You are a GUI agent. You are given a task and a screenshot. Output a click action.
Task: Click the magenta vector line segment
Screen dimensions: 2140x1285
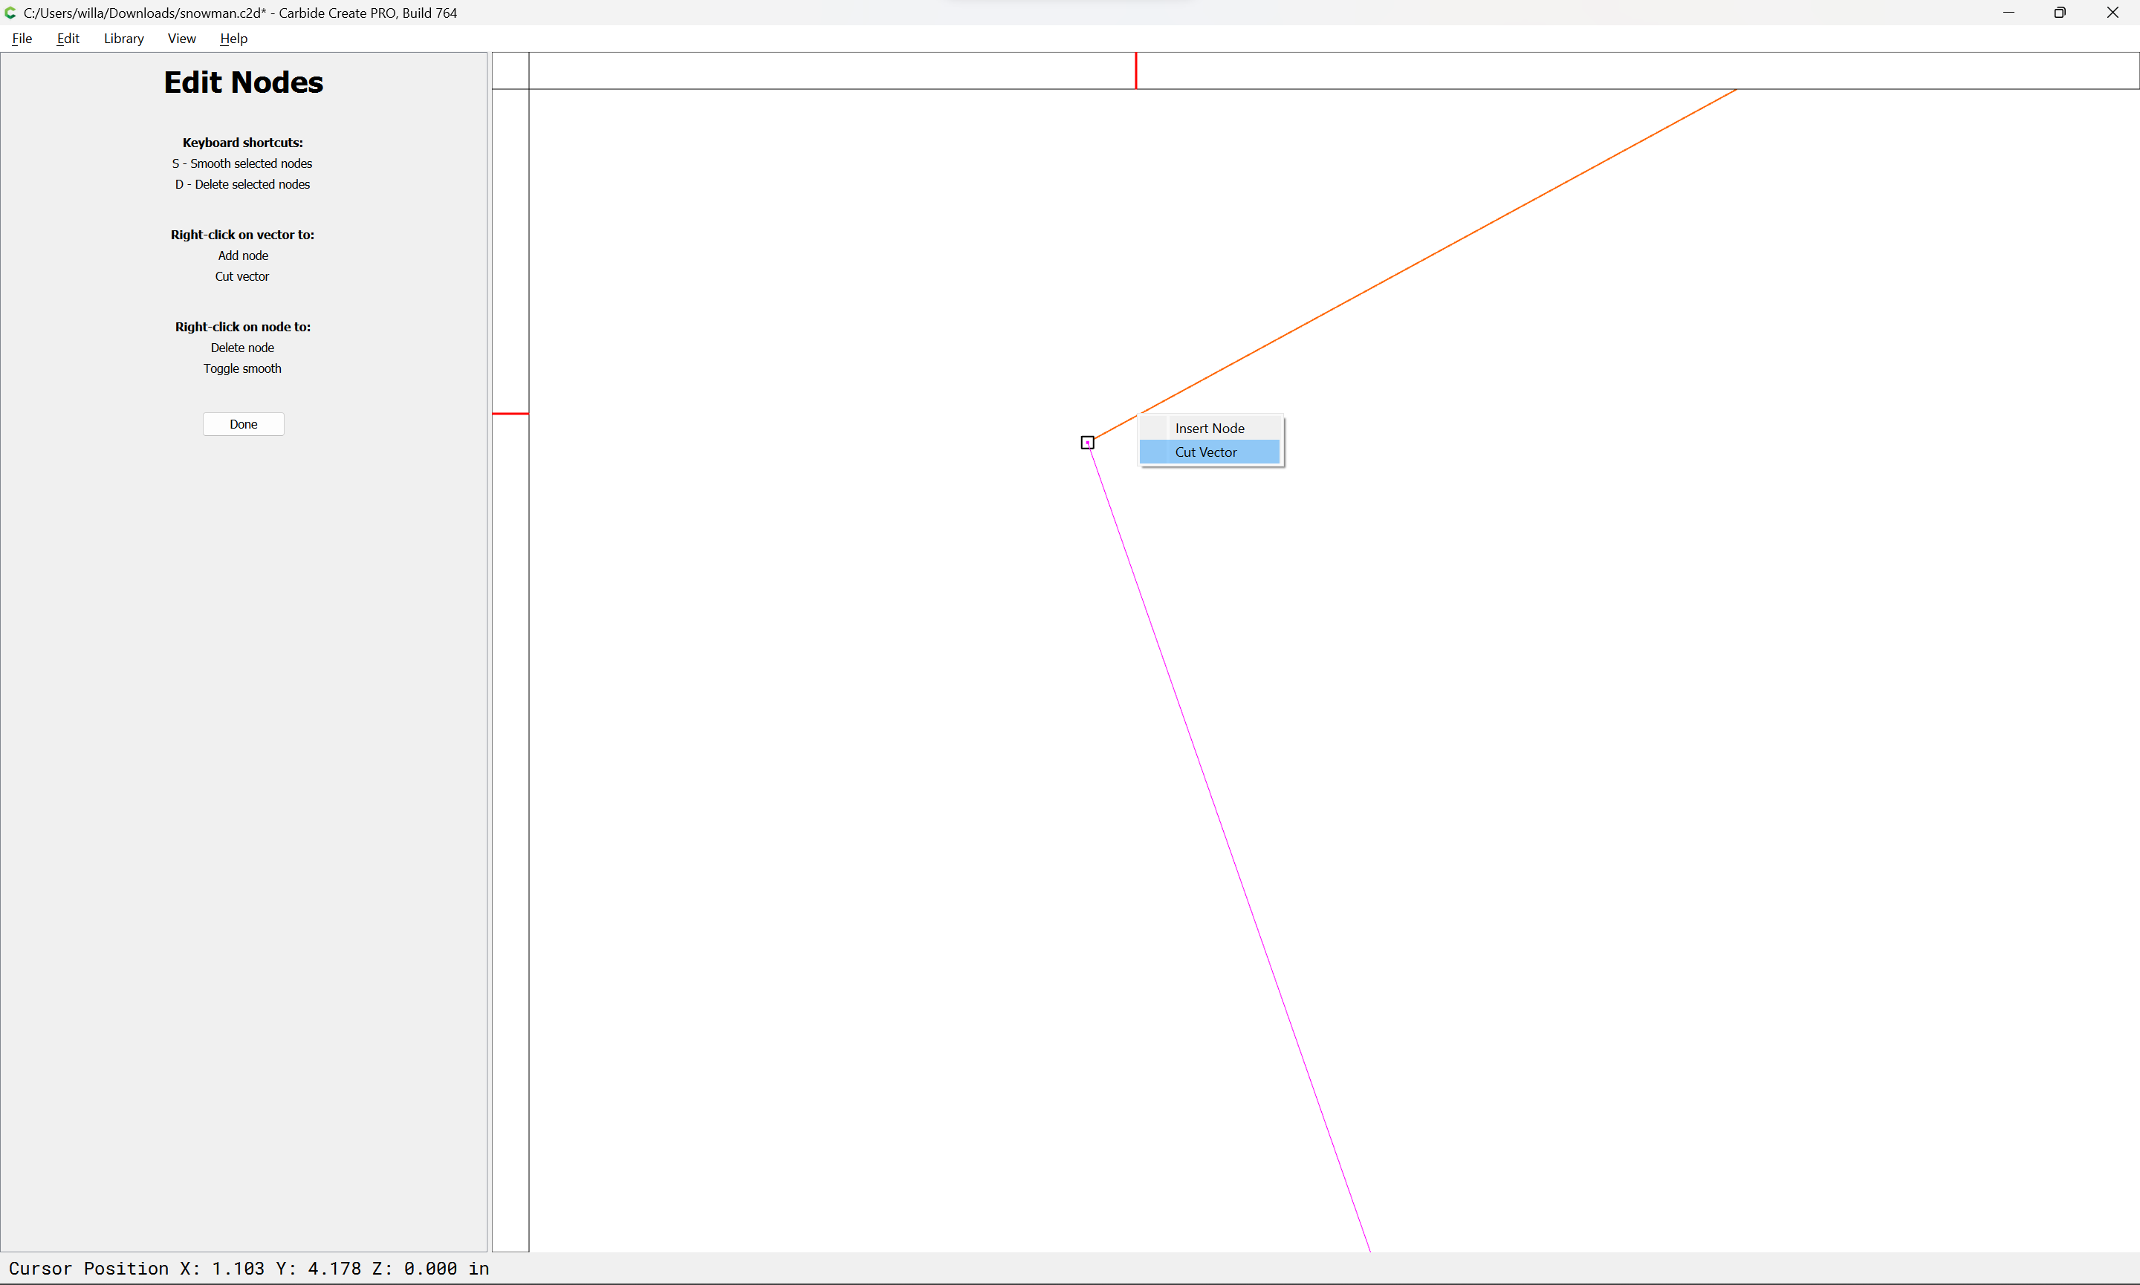point(1230,848)
